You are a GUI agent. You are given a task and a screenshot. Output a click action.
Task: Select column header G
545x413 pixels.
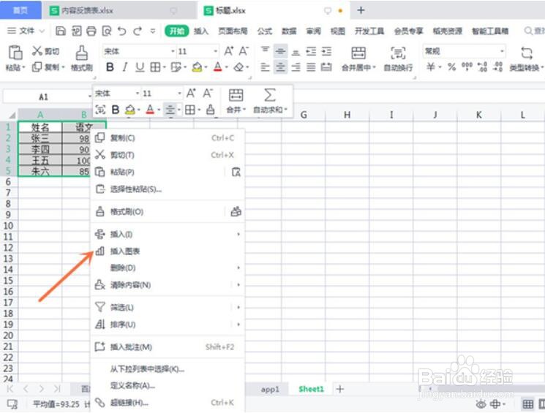tap(304, 115)
